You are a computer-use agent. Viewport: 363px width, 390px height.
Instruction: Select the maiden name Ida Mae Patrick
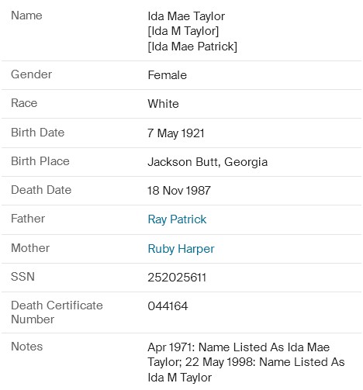pos(192,47)
